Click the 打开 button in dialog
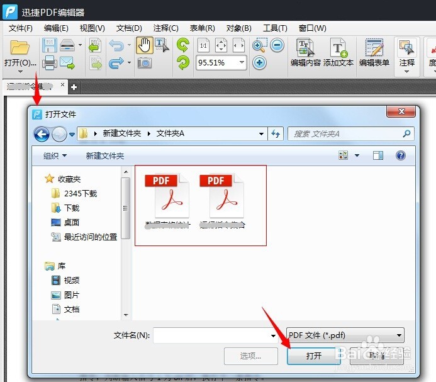This screenshot has width=436, height=382. point(314,356)
